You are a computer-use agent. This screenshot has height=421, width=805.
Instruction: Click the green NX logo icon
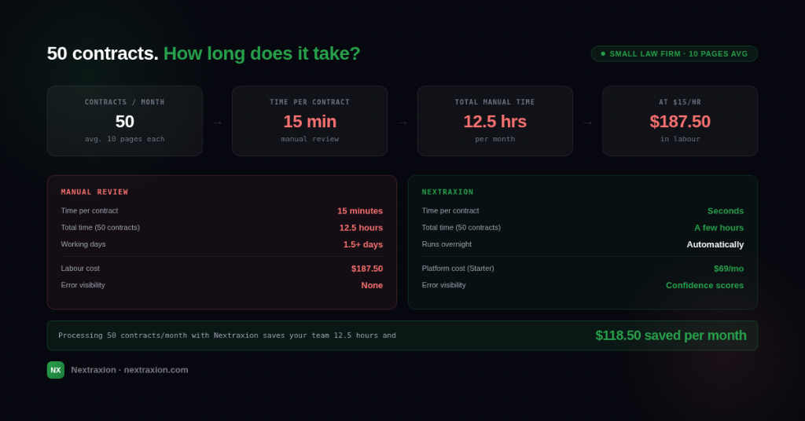pos(56,370)
